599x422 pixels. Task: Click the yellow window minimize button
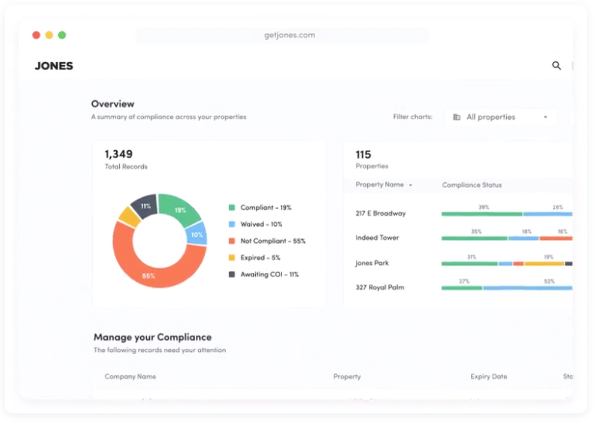point(49,35)
